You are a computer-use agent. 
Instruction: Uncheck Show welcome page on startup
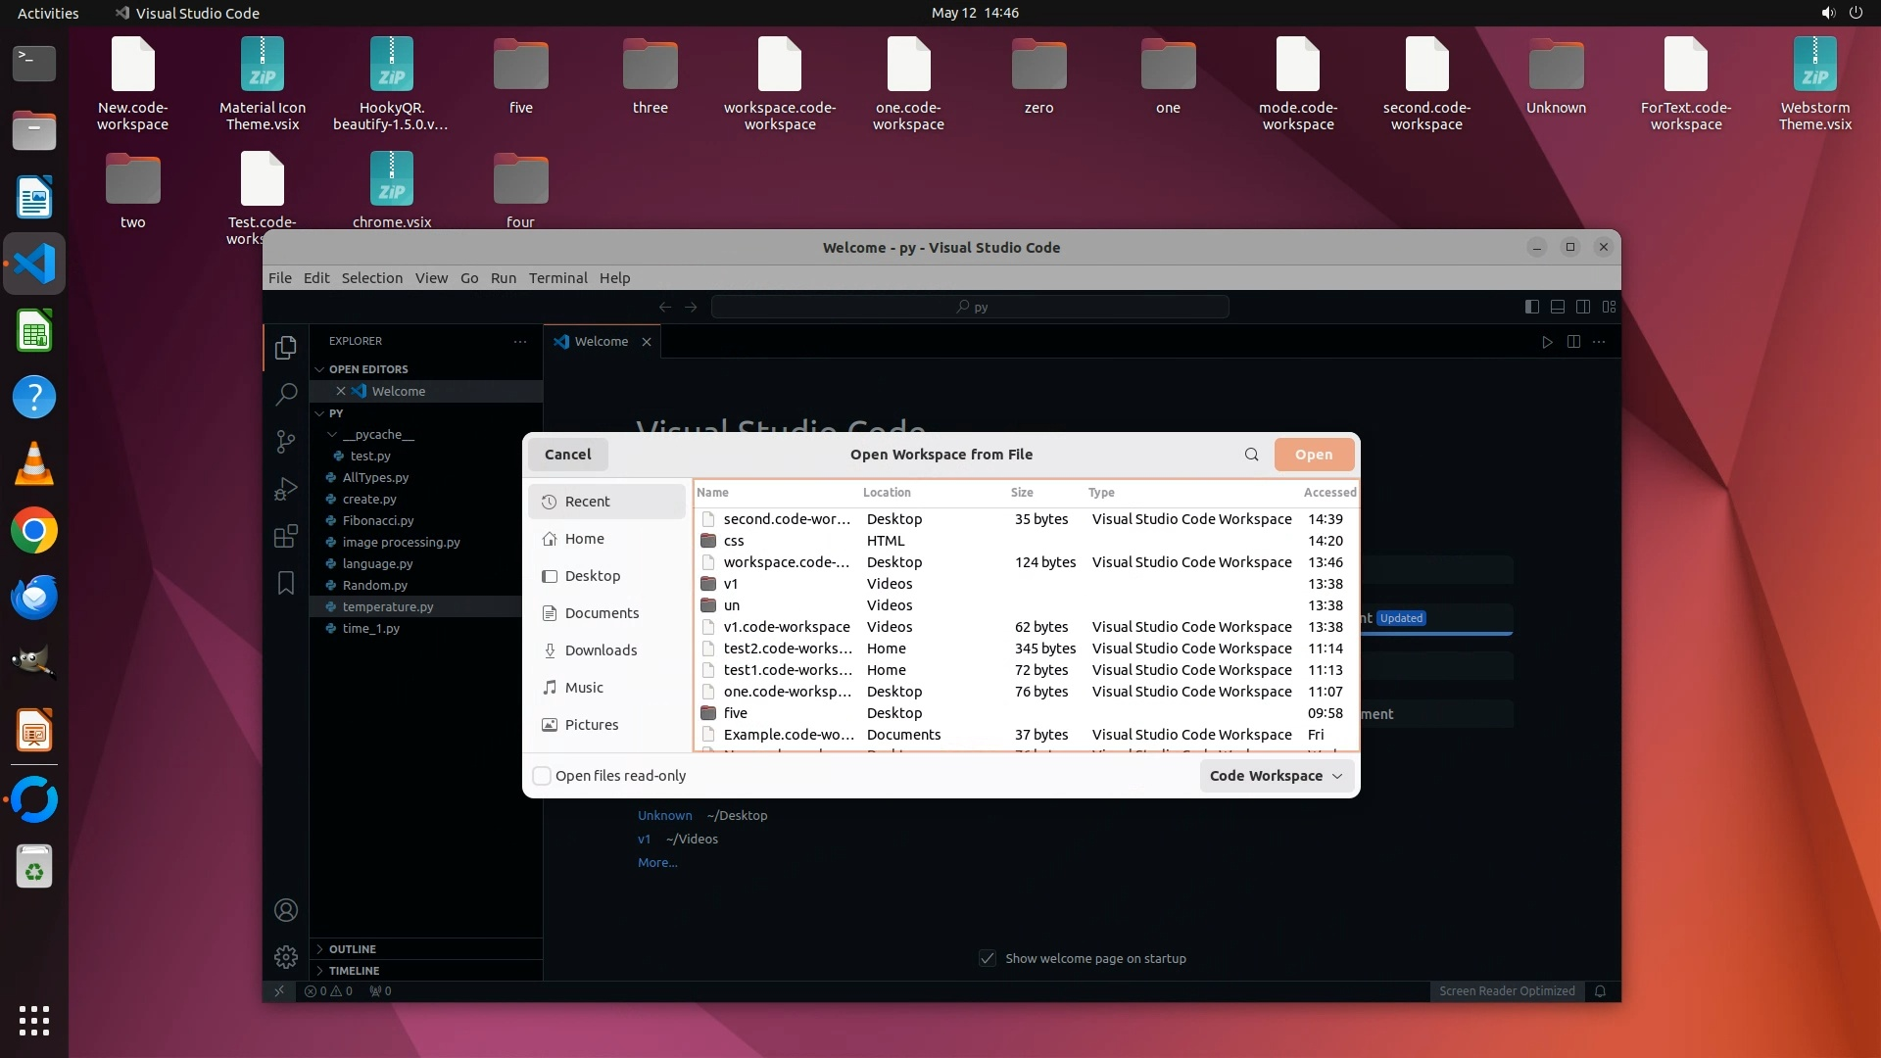click(988, 958)
